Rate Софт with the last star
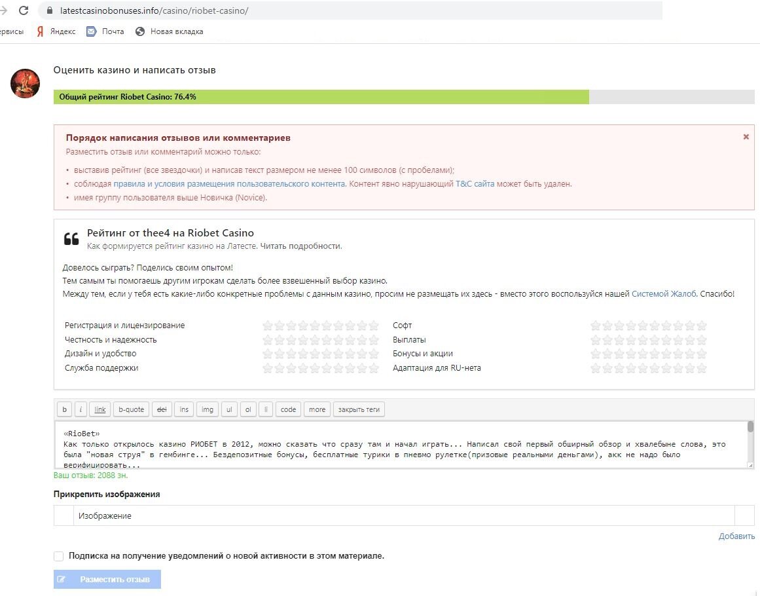Viewport: 760px width, 596px height. pos(701,326)
